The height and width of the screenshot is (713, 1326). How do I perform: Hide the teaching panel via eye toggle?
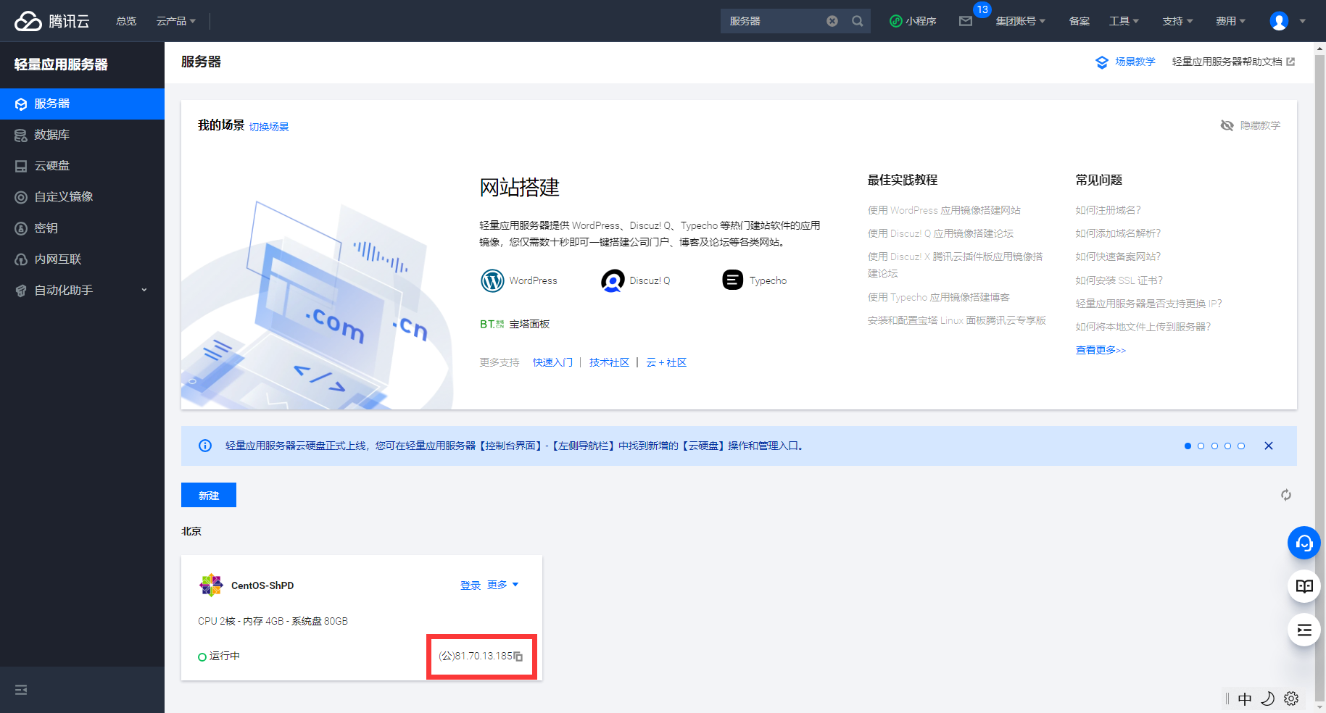[x=1227, y=125]
